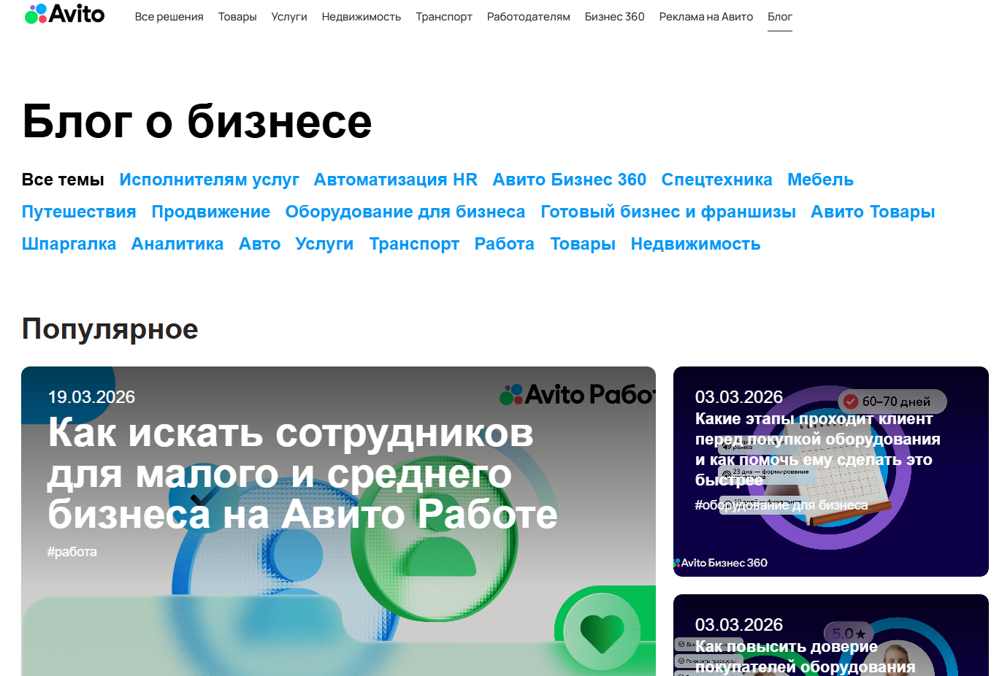This screenshot has width=1002, height=676.
Task: Click the Avito Работа logo on the banner
Action: [x=577, y=395]
